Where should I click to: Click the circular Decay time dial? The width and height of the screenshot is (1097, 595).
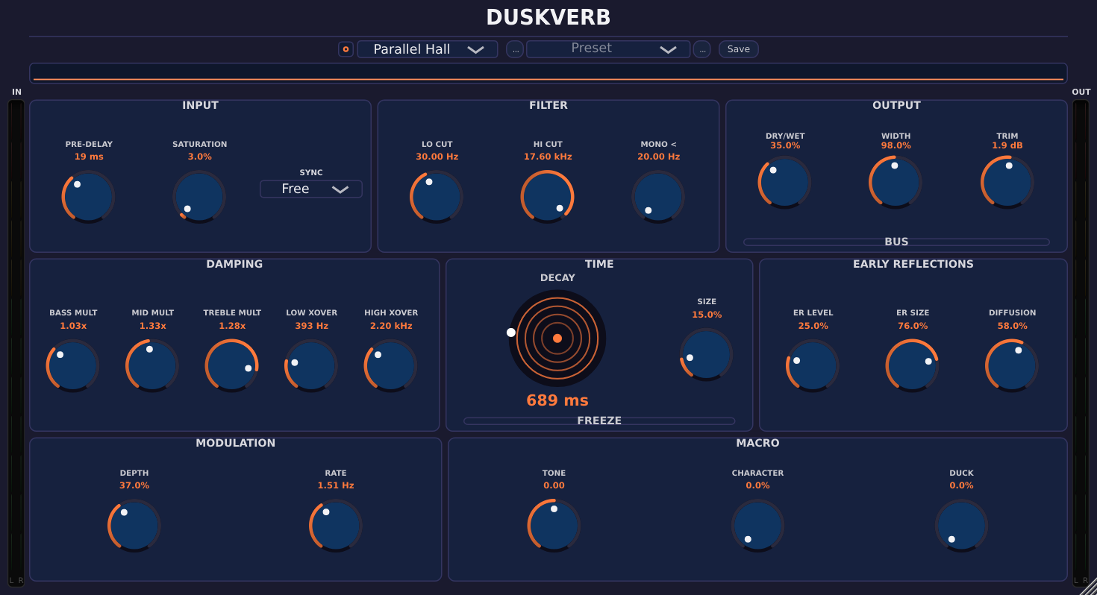557,338
